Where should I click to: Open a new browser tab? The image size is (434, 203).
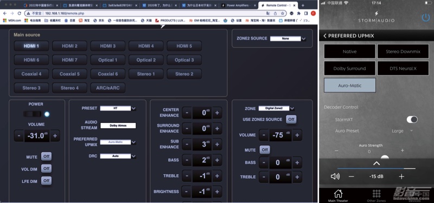(x=303, y=5)
